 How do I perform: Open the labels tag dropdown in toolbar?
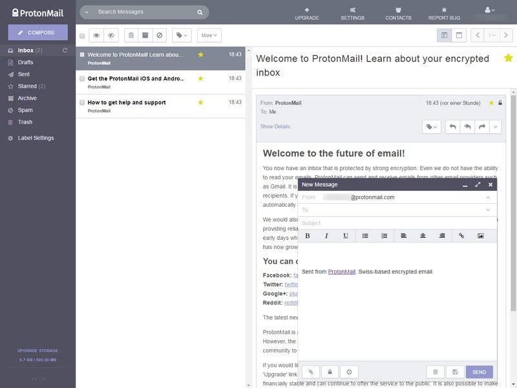[182, 36]
